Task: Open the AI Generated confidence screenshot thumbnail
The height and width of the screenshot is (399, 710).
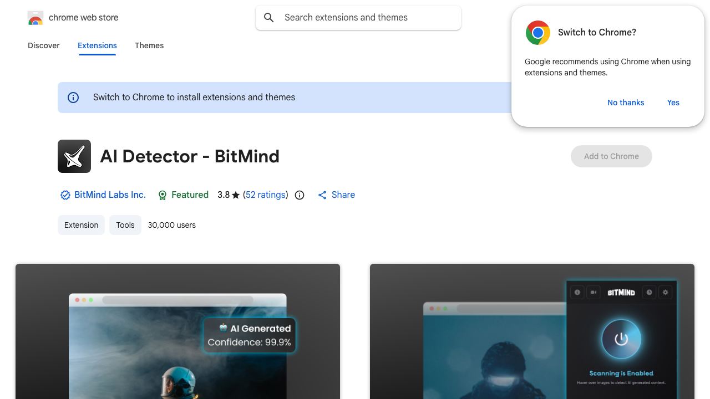Action: click(177, 331)
